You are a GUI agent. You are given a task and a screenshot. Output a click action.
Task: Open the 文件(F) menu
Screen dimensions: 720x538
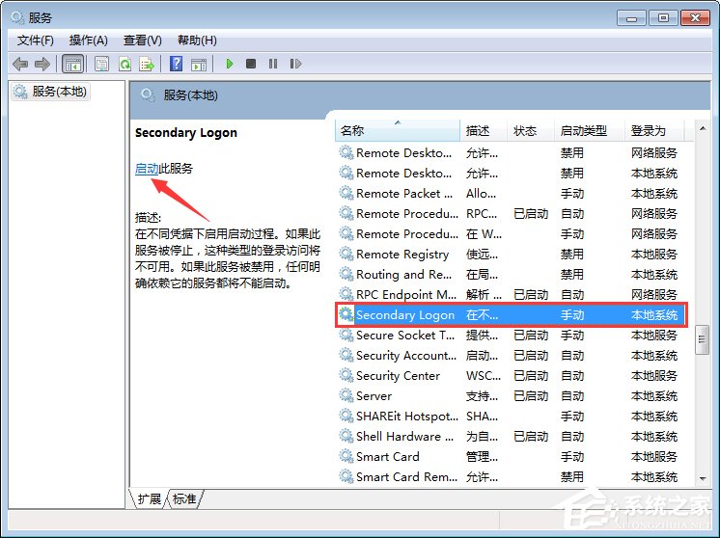coord(36,40)
